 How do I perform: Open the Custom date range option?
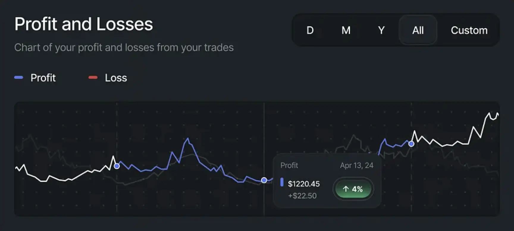click(x=469, y=30)
